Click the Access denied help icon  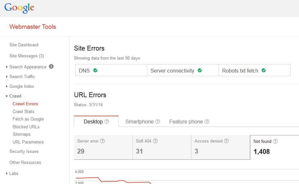(226, 141)
